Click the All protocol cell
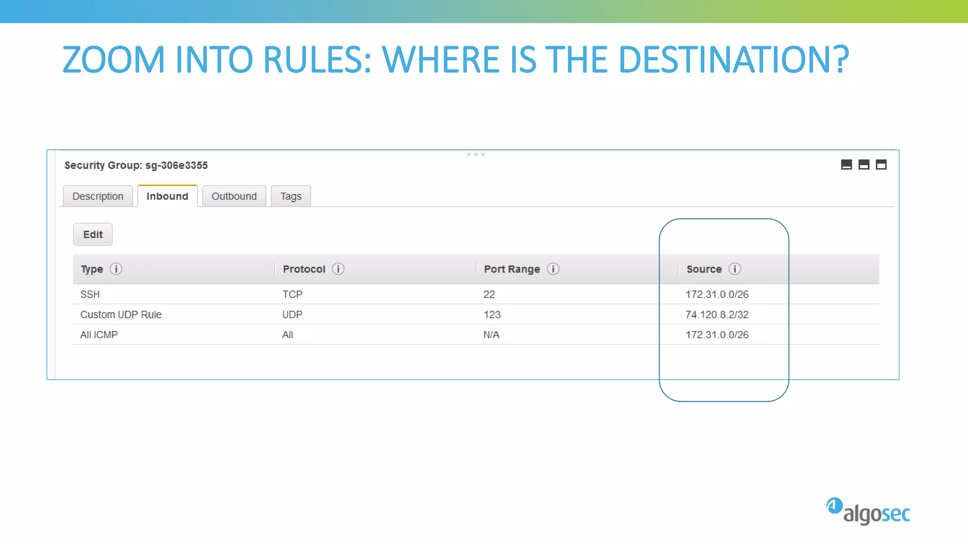The width and height of the screenshot is (968, 544). tap(287, 335)
